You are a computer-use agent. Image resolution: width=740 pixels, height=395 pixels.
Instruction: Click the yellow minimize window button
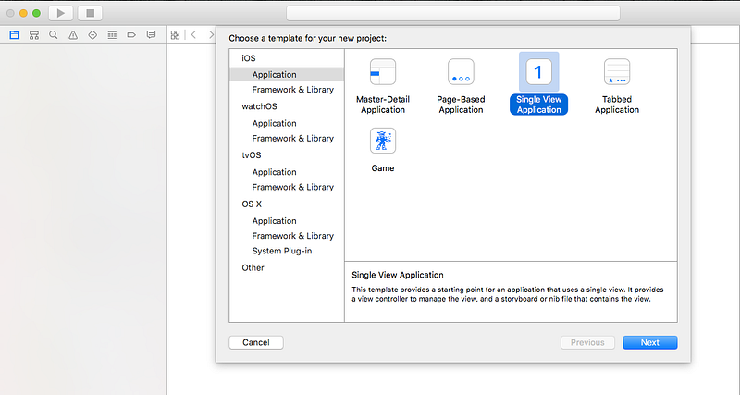pyautogui.click(x=23, y=13)
